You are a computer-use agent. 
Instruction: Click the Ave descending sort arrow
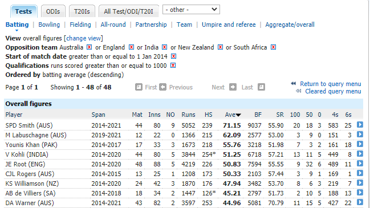pyautogui.click(x=238, y=115)
